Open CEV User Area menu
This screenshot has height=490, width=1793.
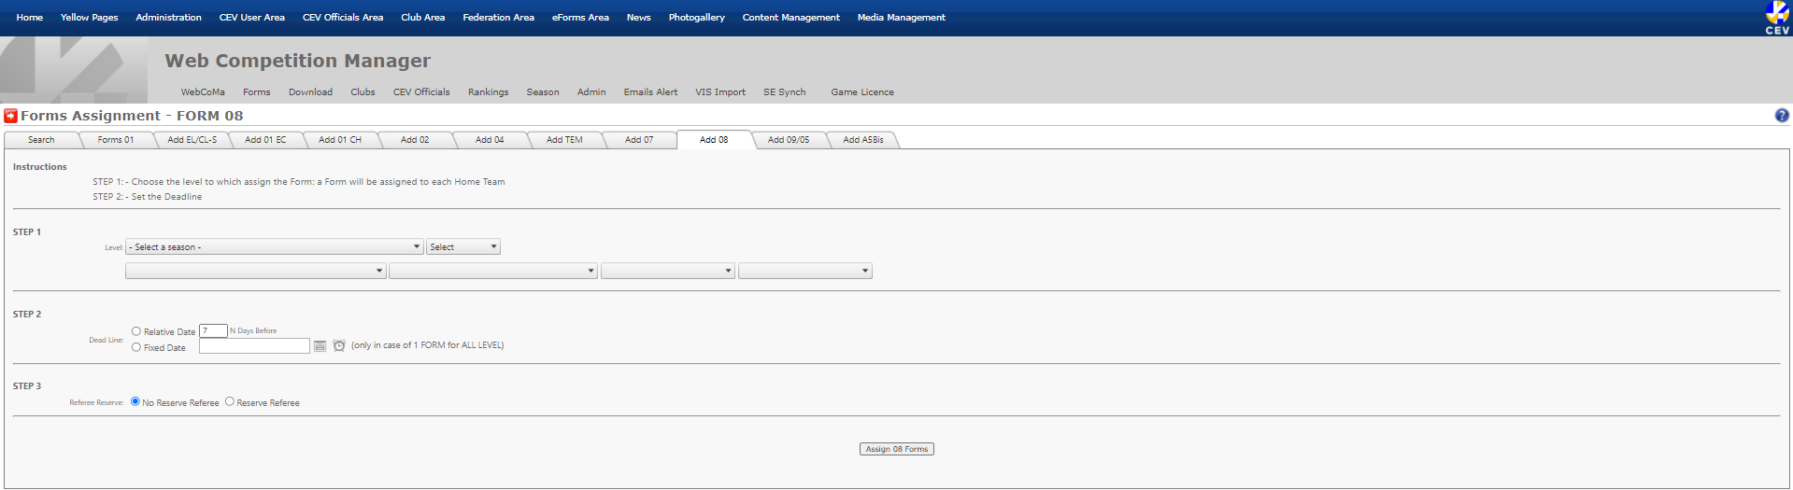pos(252,18)
